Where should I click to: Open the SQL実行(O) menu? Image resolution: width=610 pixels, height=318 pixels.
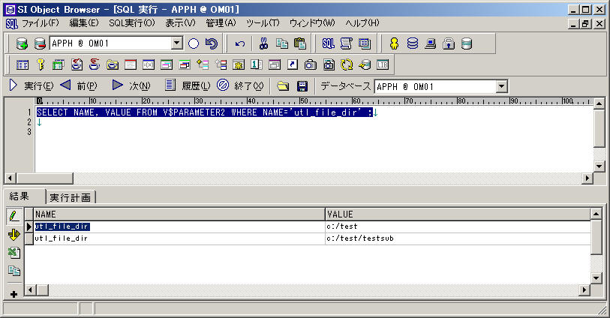click(131, 23)
